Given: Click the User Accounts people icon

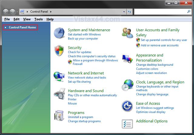Looking at the screenshot, I should point(127,33).
